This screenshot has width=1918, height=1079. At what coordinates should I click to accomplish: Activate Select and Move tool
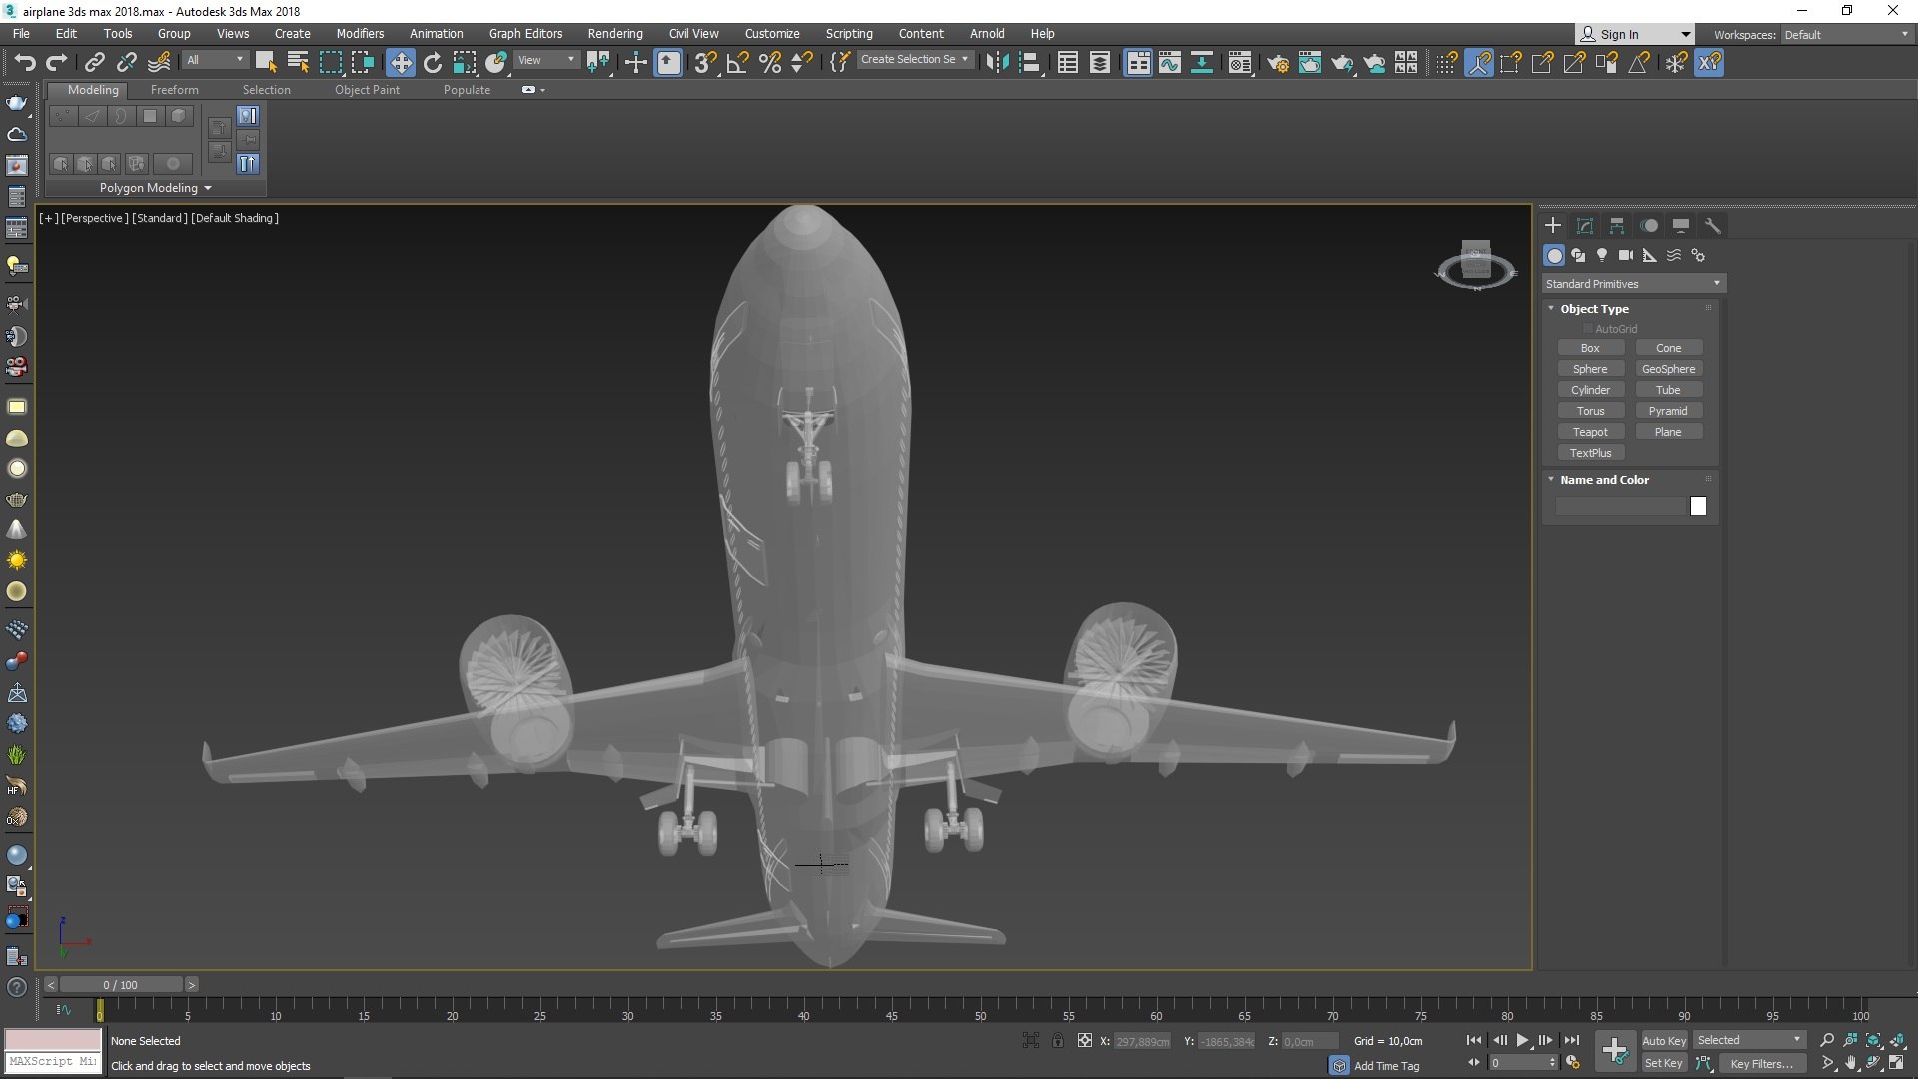pos(400,63)
